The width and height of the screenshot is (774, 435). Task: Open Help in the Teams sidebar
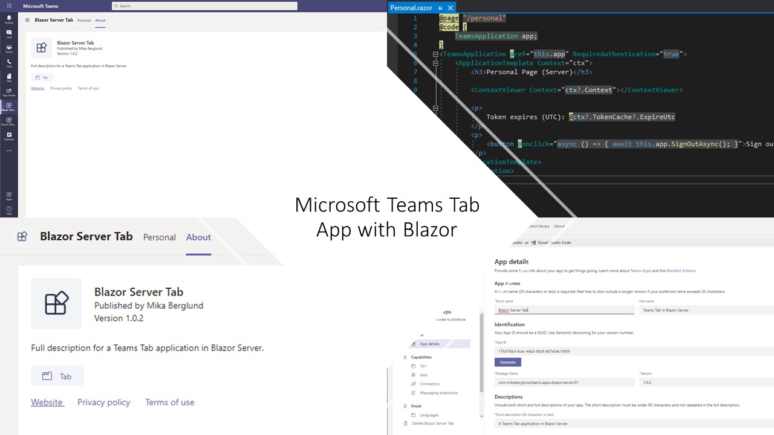9,210
